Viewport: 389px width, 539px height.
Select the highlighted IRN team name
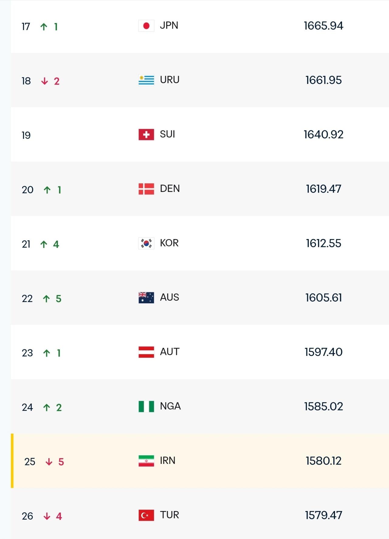click(x=167, y=461)
